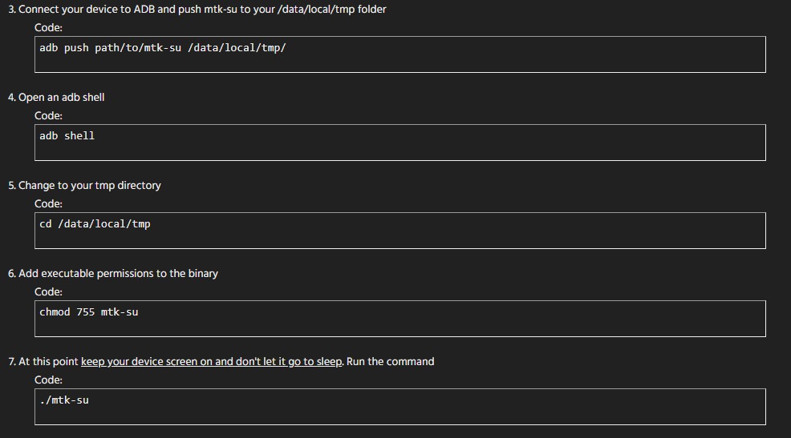This screenshot has width=791, height=438.
Task: Click 'Code:' label above ./mtk-su box
Action: 48,380
